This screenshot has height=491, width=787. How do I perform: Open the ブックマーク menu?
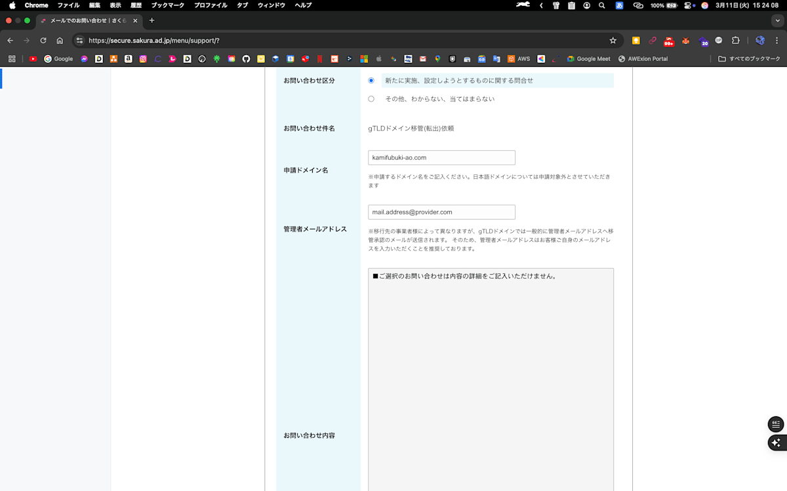tap(168, 5)
